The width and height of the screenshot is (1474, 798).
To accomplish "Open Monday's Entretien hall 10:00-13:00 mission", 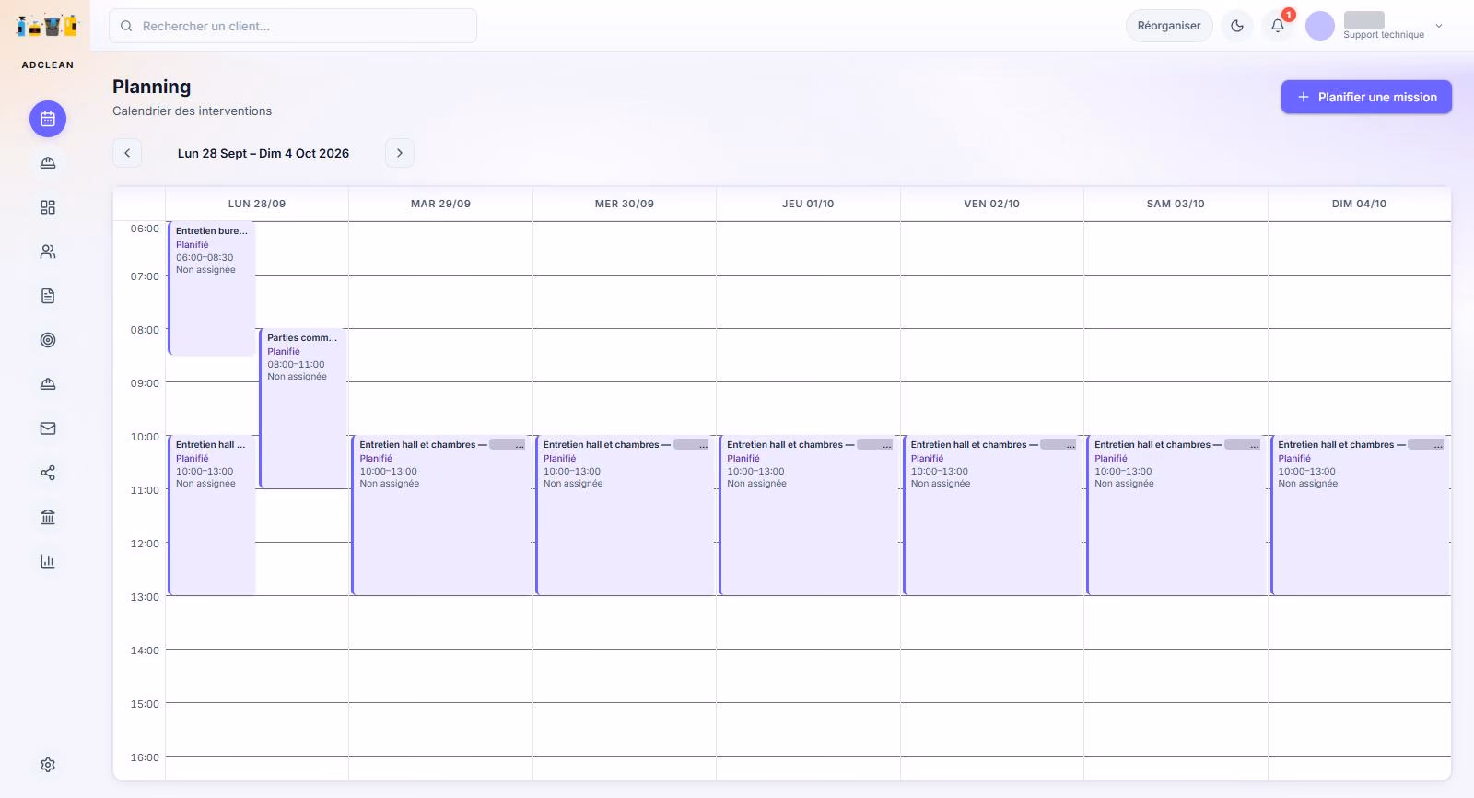I will [x=211, y=515].
